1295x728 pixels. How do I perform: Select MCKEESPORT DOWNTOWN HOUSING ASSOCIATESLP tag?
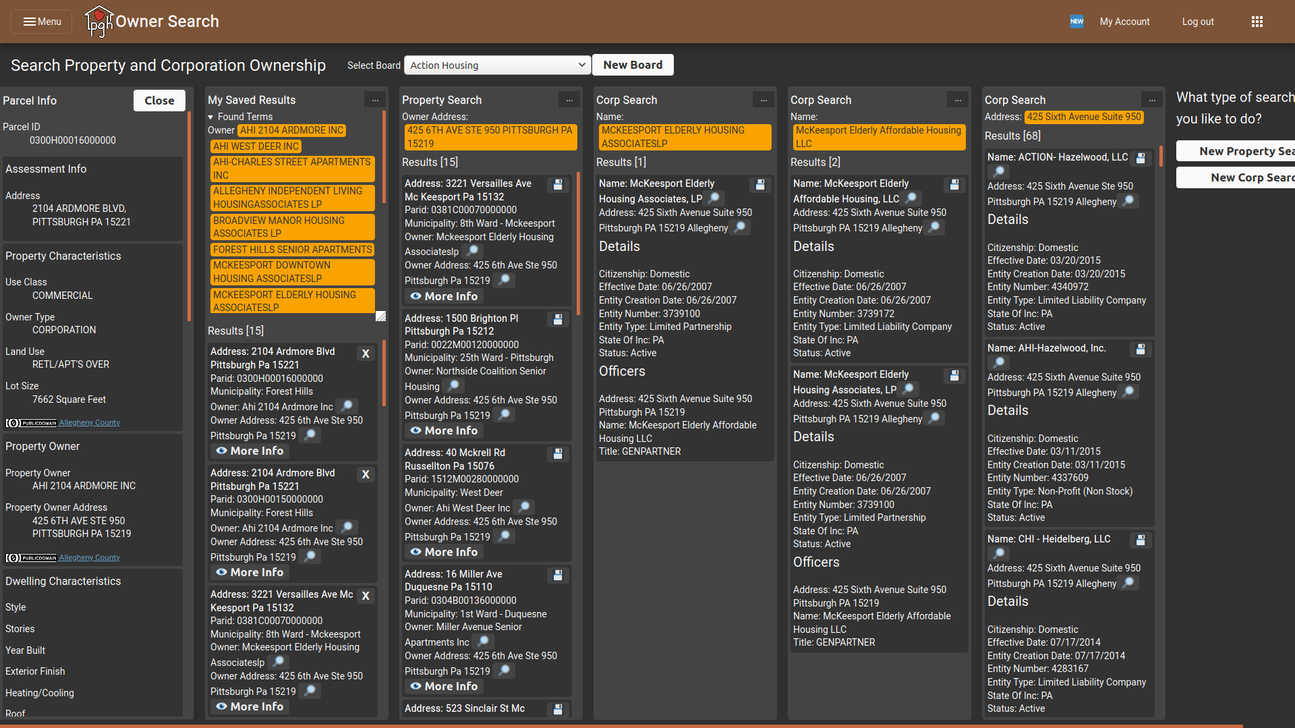pyautogui.click(x=293, y=272)
